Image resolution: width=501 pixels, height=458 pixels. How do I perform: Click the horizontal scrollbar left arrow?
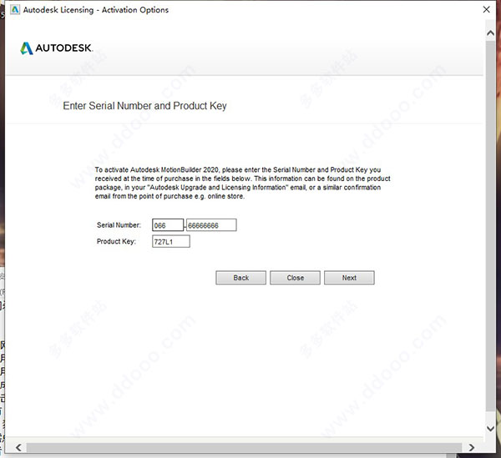coord(18,447)
